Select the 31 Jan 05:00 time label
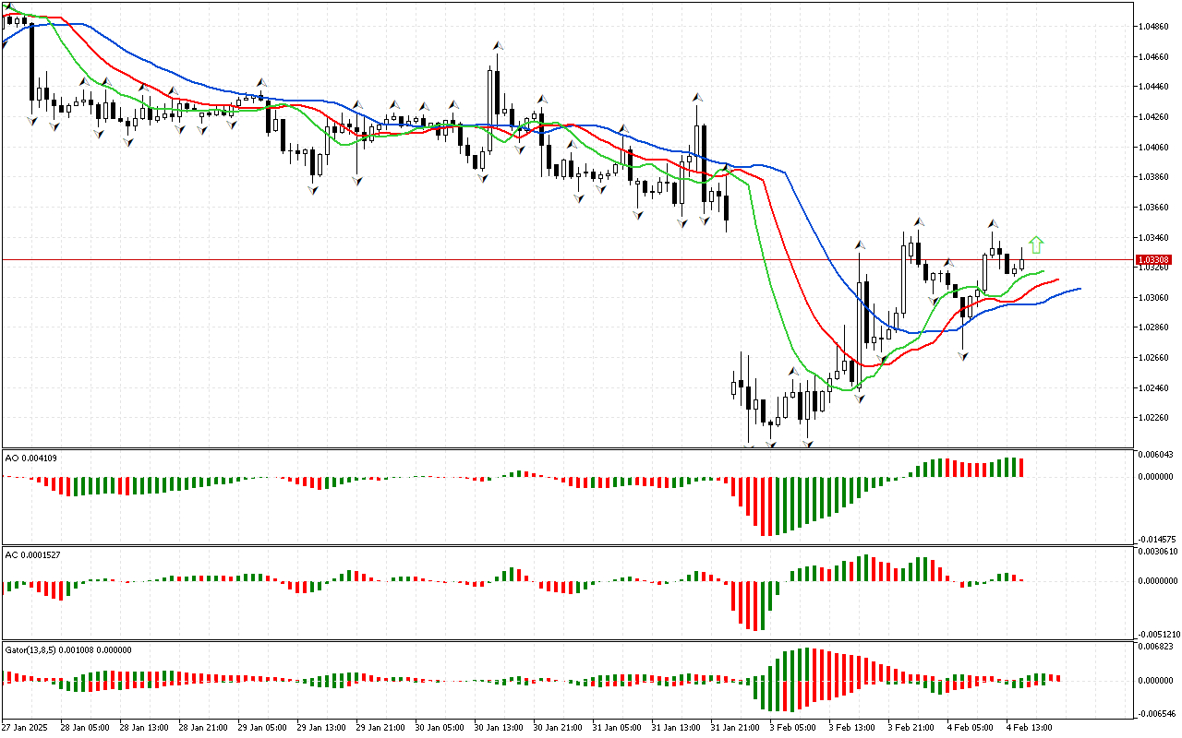The image size is (1182, 738). tap(615, 728)
